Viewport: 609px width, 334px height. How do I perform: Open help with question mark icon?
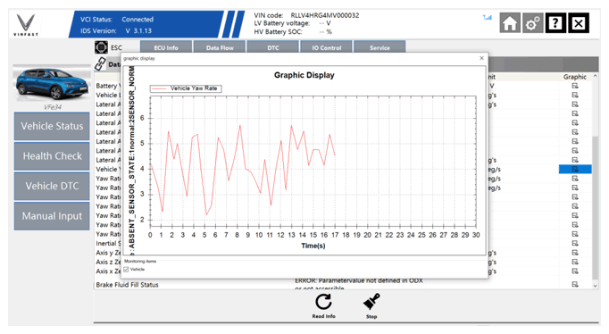[555, 23]
